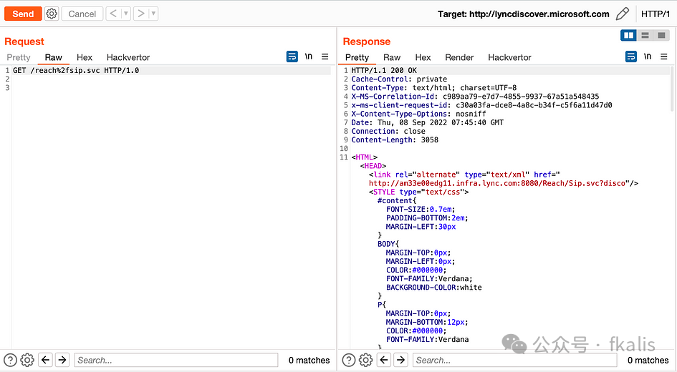Click the Request pane 0 matches label
The width and height of the screenshot is (677, 372).
pos(309,360)
